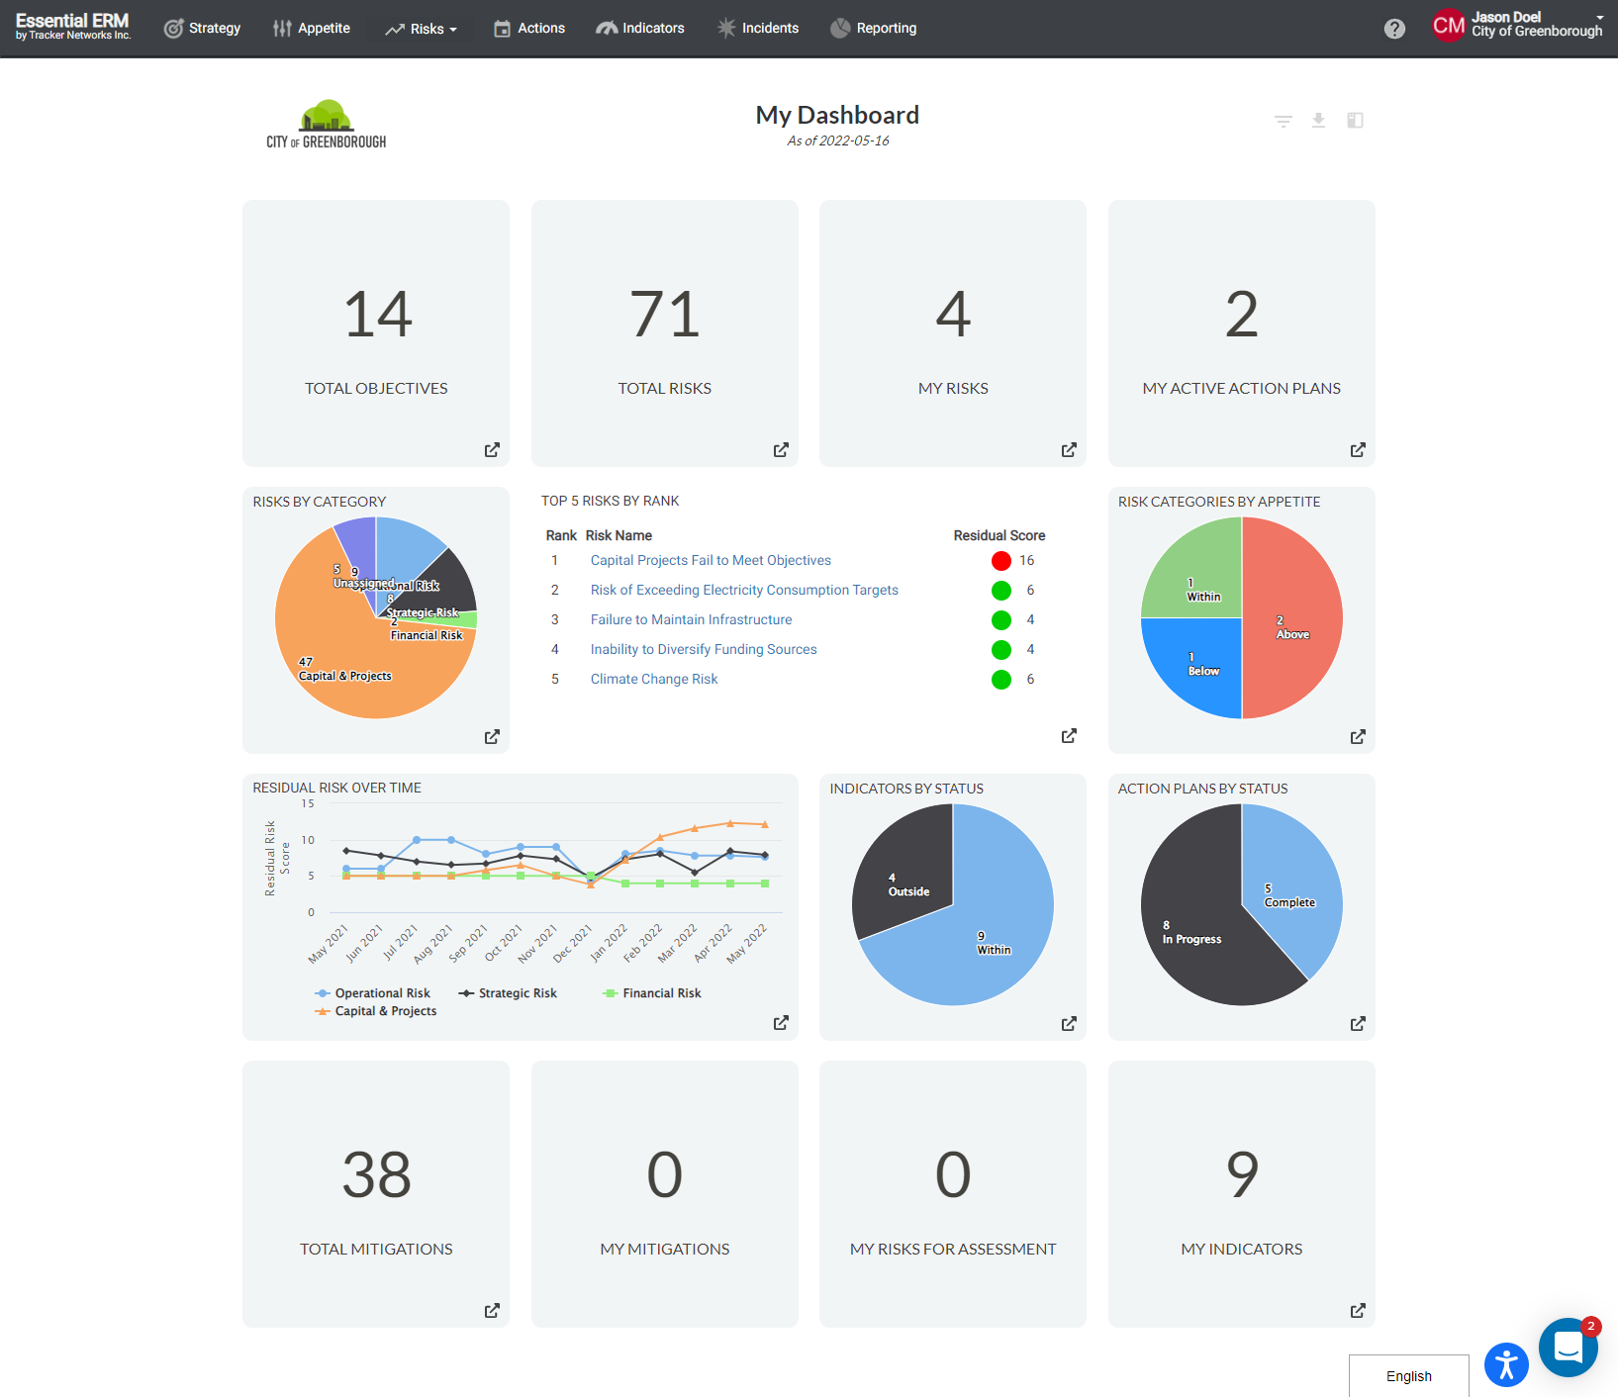Open the Intercom chat bubble
This screenshot has width=1618, height=1397.
[1568, 1347]
